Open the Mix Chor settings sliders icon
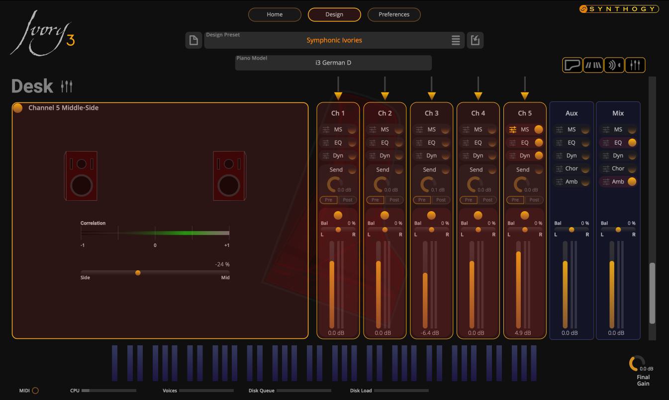 pos(606,168)
